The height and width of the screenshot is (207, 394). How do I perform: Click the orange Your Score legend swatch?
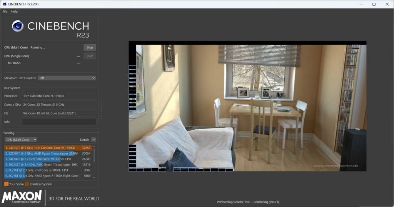6,184
